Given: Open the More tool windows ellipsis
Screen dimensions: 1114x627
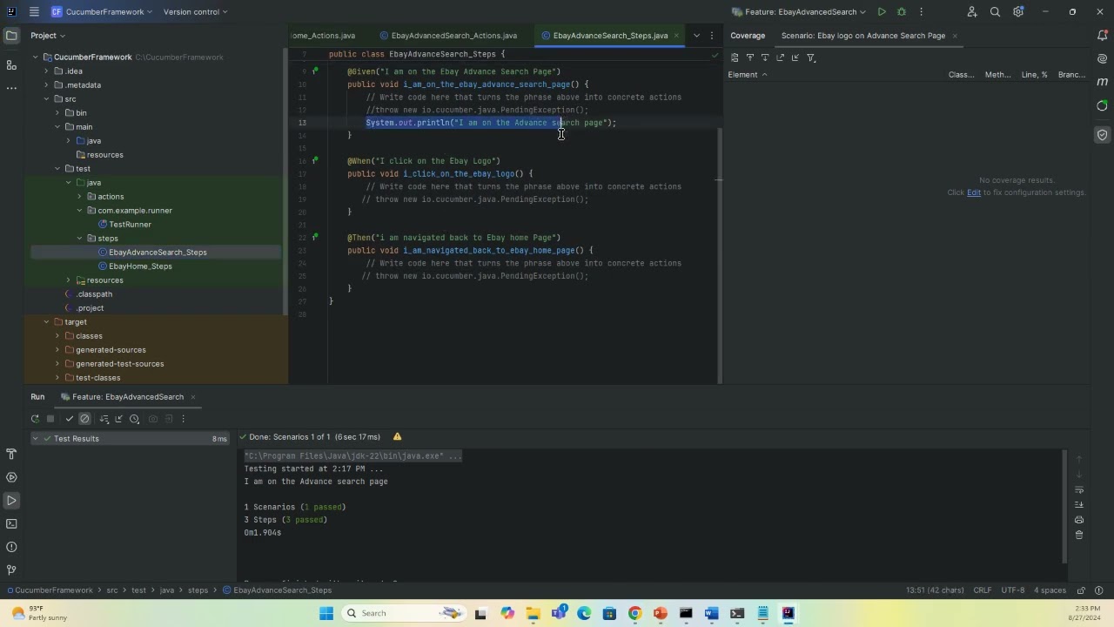Looking at the screenshot, I should 11,88.
